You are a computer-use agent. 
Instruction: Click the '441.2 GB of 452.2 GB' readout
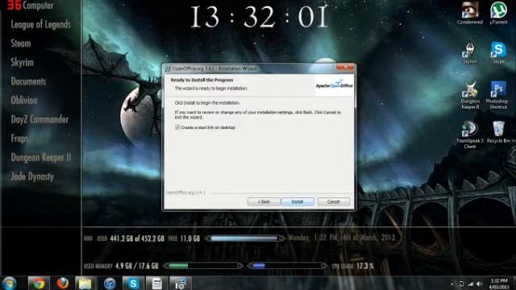coord(137,238)
